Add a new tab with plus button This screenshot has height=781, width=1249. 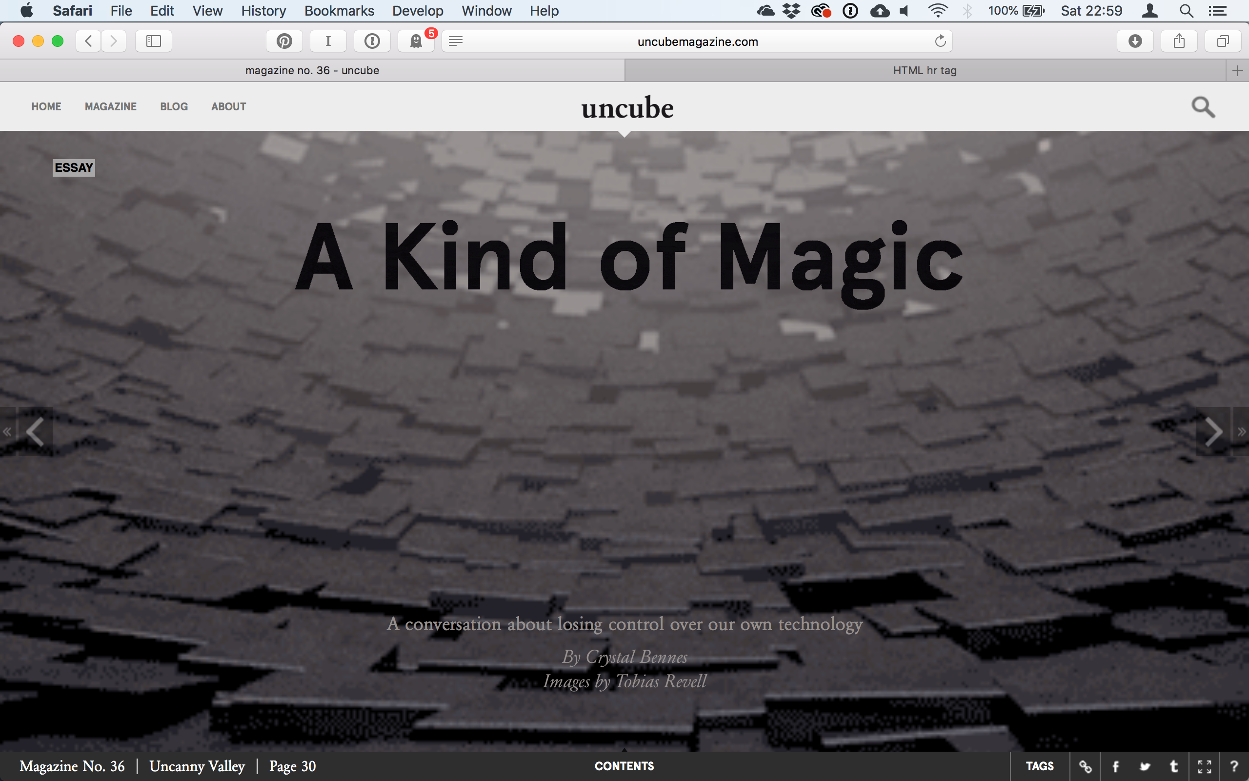tap(1237, 71)
